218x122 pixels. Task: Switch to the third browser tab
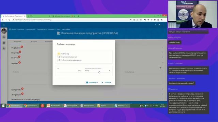(64, 16)
